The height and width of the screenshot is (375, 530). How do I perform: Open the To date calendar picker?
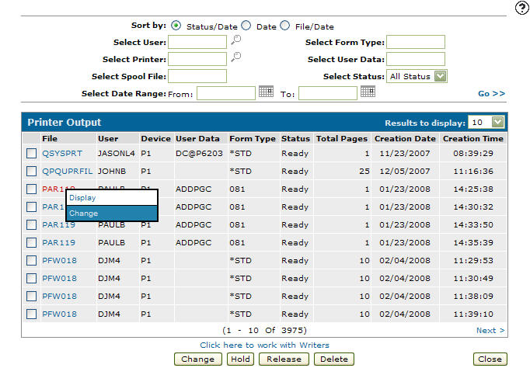[x=368, y=92]
